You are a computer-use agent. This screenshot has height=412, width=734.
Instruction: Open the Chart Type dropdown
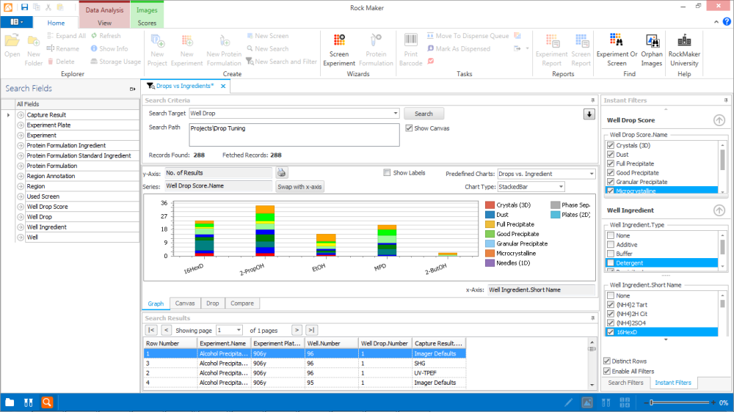[561, 187]
